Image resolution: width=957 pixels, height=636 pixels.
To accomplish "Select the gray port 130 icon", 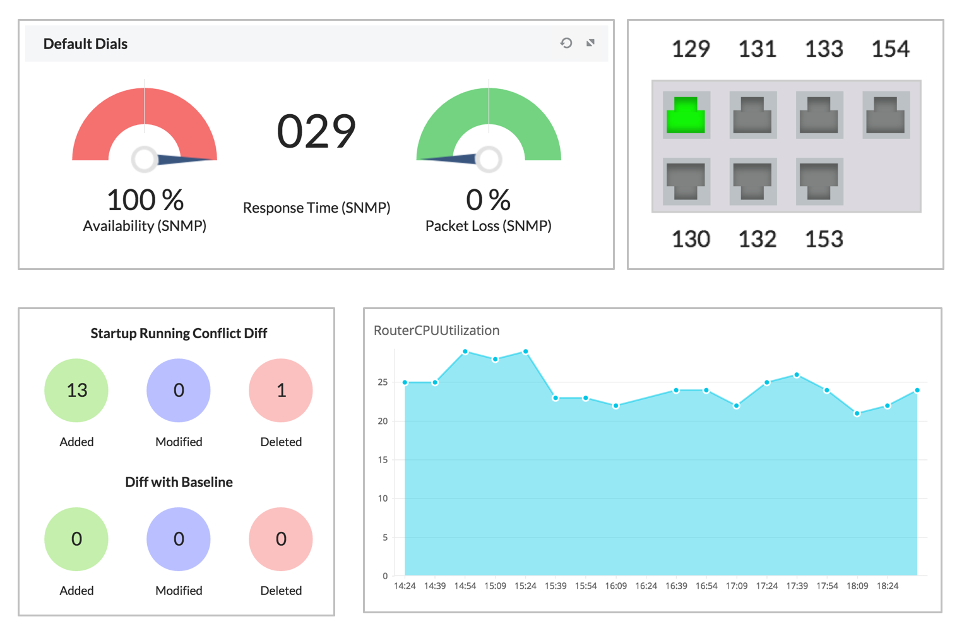I will tap(686, 181).
